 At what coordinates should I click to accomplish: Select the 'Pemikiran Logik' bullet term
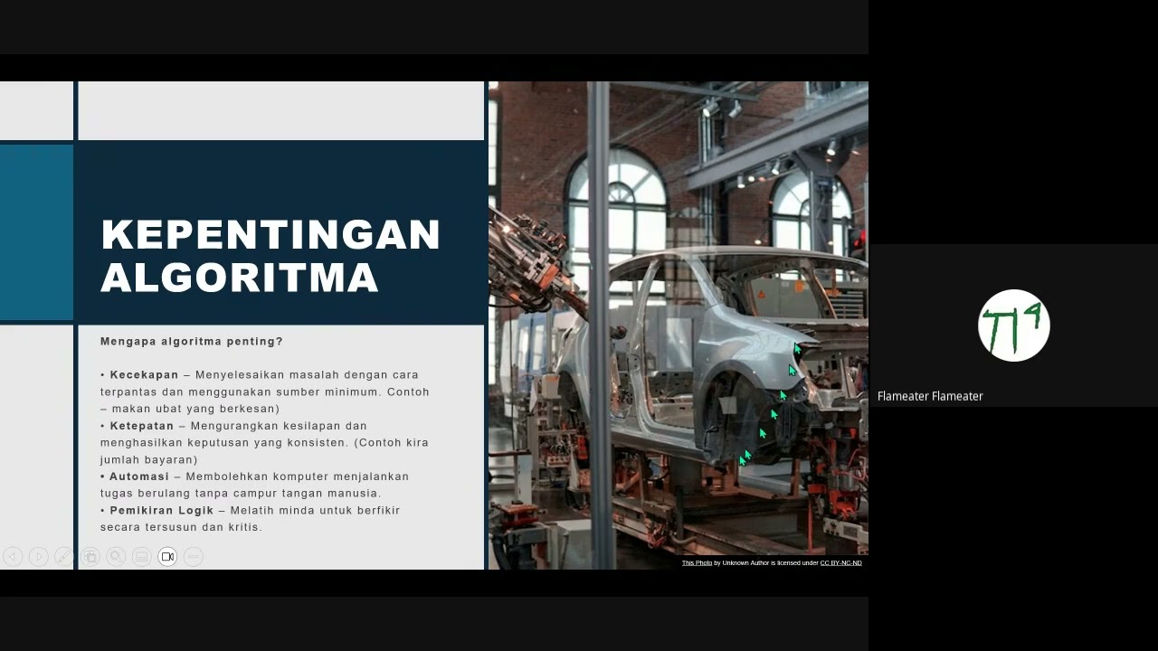click(162, 511)
